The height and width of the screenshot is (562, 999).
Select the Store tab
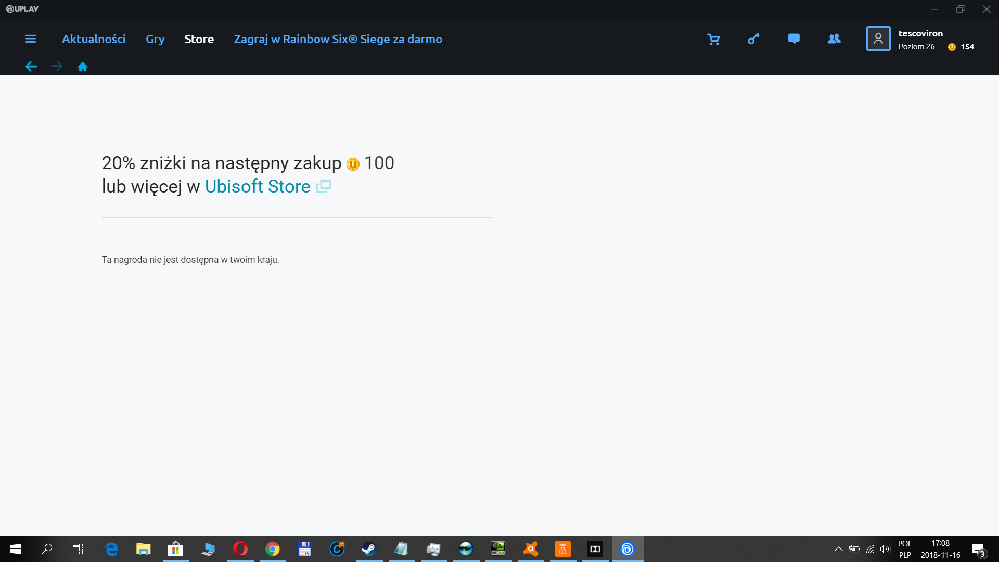(199, 39)
